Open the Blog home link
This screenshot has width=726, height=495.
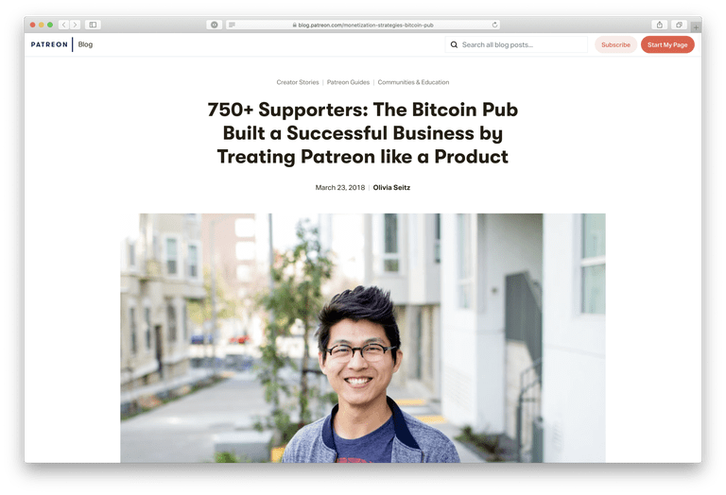85,44
